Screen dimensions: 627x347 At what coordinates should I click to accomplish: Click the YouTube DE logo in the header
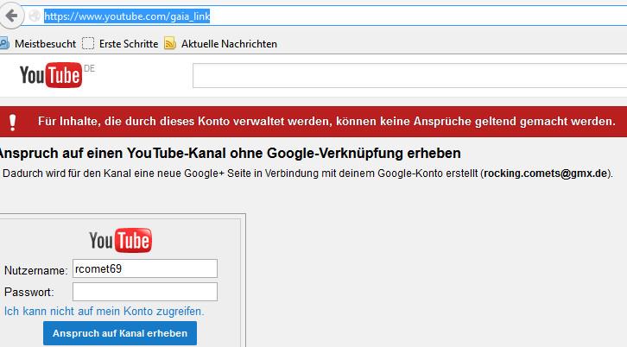(57, 74)
